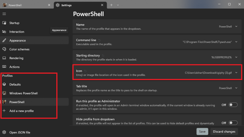Click the Defaults layers icon
Screen dimensions: 244x137
(4, 84)
